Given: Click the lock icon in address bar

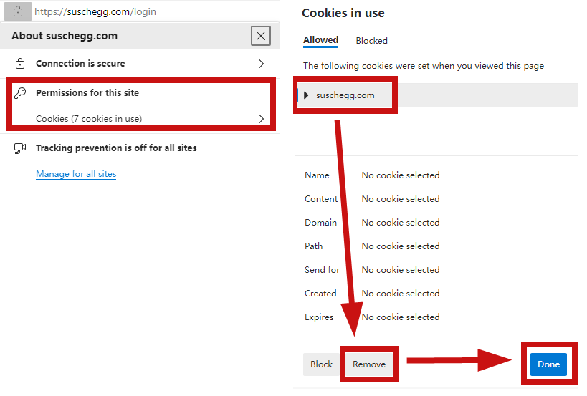Looking at the screenshot, I should click(18, 11).
